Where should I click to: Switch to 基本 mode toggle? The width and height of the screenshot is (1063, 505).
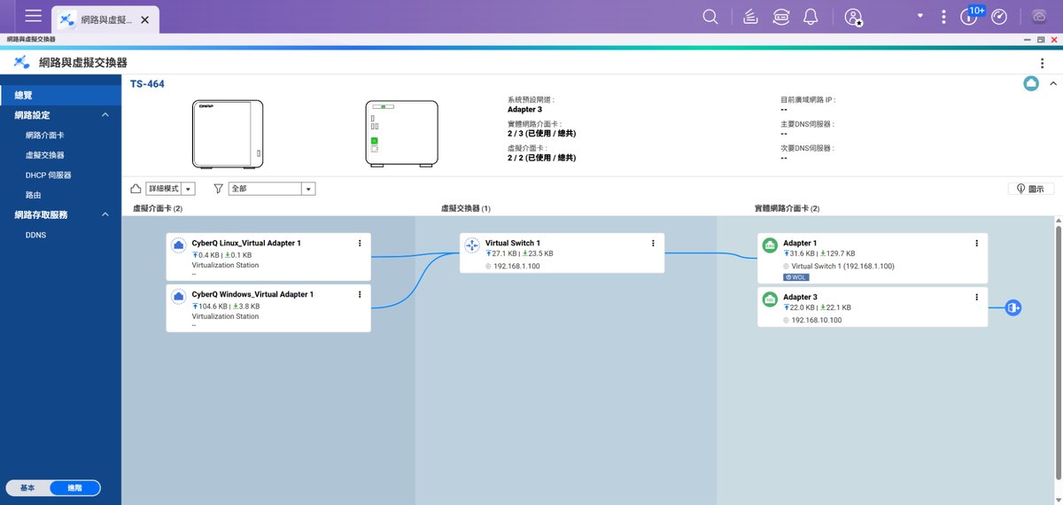click(x=27, y=488)
